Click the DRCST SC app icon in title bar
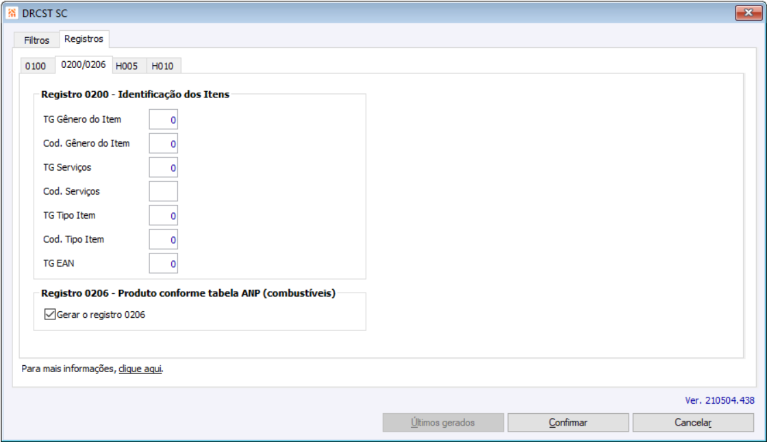Viewport: 767px width, 442px height. (x=12, y=13)
